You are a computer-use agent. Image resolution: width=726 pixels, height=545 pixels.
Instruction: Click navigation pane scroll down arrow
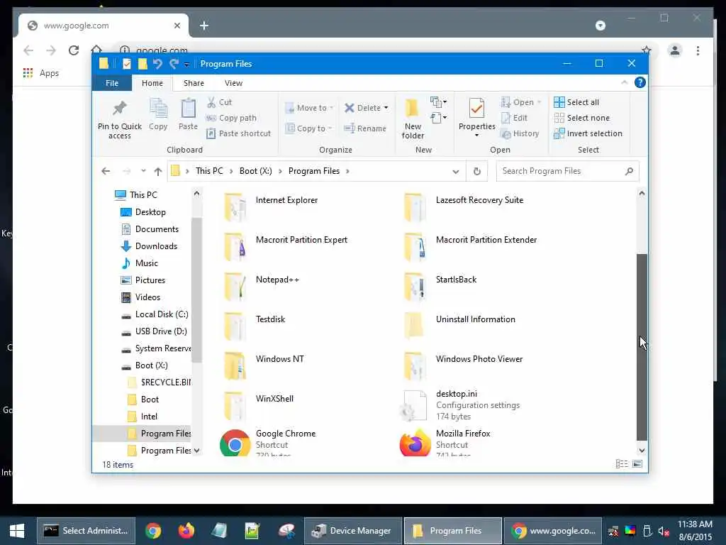point(197,451)
